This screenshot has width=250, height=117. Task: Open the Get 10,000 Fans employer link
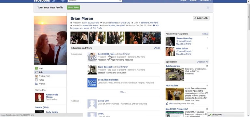[106, 54]
